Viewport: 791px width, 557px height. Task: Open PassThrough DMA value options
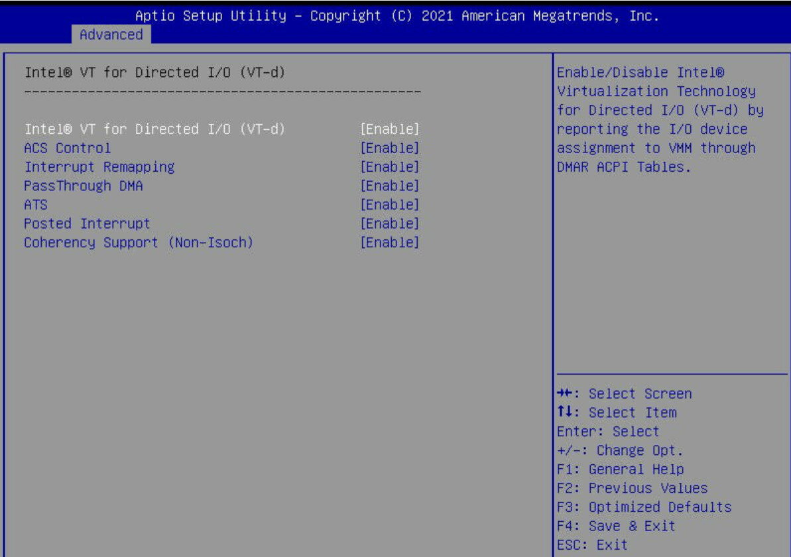coord(389,186)
